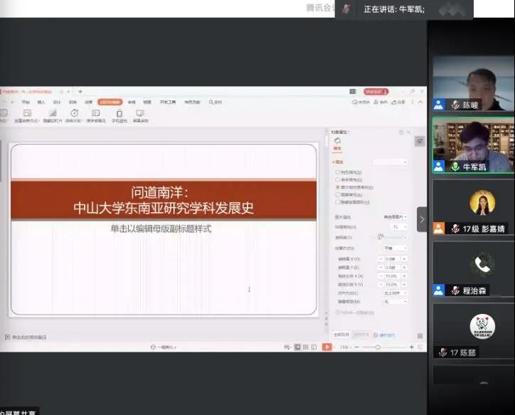The width and height of the screenshot is (515, 415).
Task: Select the third fill radio option
Action: click(x=337, y=187)
